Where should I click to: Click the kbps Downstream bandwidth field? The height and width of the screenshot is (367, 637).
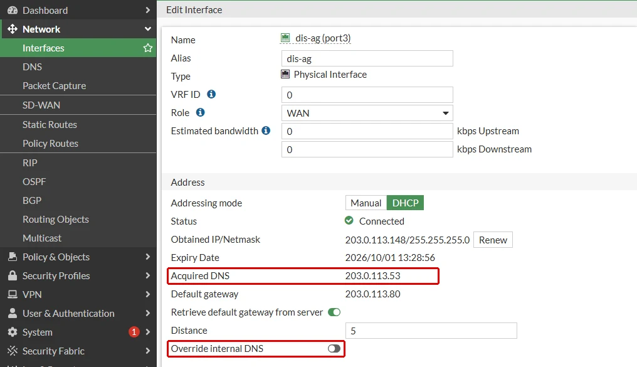coord(367,149)
